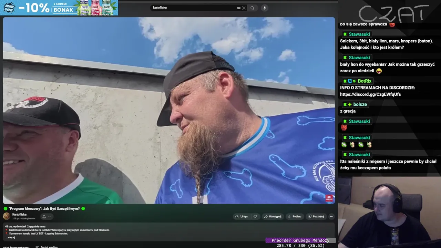The height and width of the screenshot is (248, 441).
Task: Click the YouTube subscribe watermark on video
Action: 329,198
